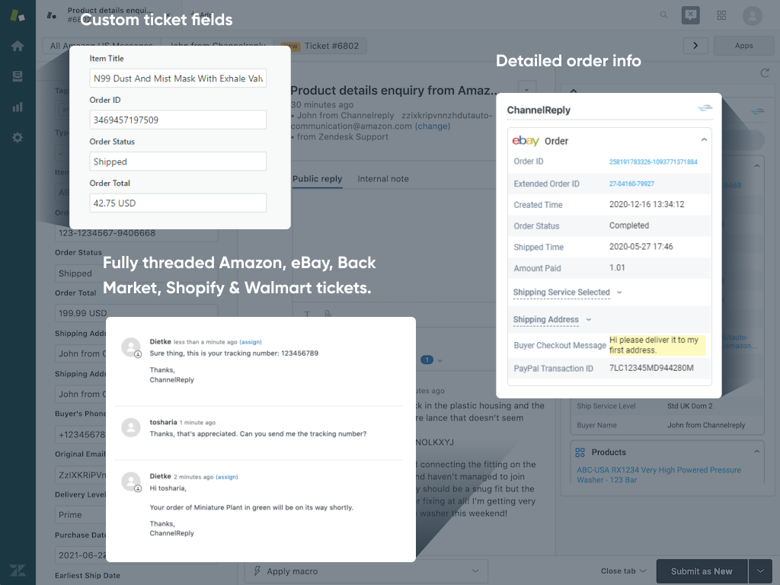Click into the Item Title field
This screenshot has width=780, height=585.
(x=178, y=78)
